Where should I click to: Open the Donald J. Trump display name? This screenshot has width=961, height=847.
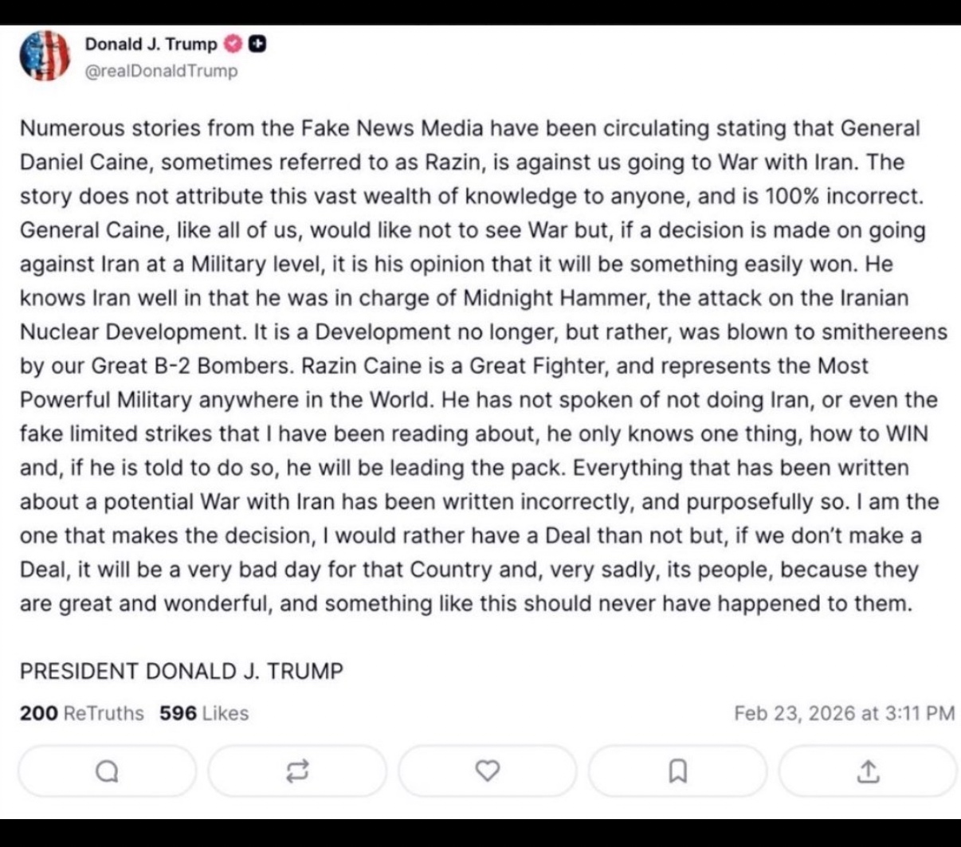point(151,45)
